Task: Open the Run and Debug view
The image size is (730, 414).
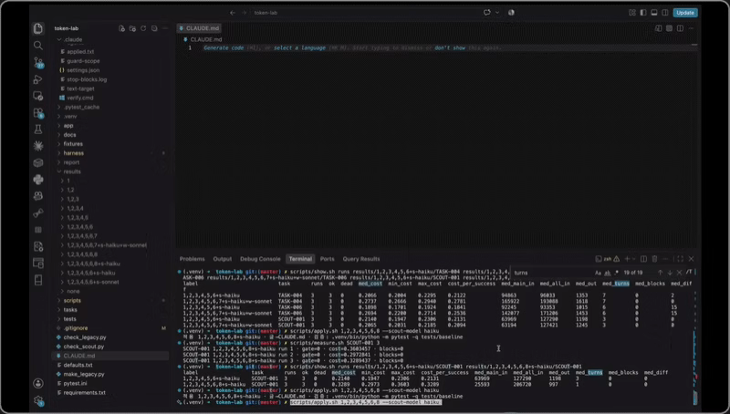Action: [x=38, y=79]
